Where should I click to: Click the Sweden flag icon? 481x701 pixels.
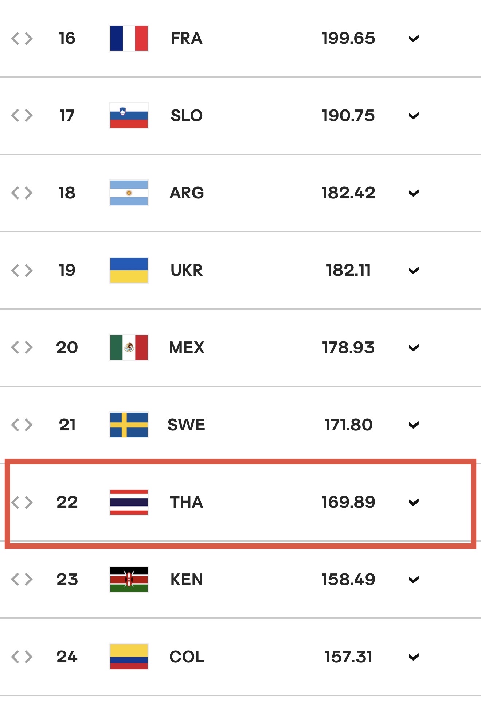click(x=129, y=425)
